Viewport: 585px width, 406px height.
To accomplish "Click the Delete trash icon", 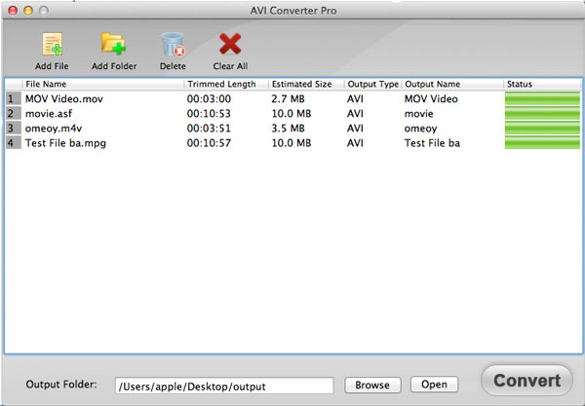I will 173,45.
